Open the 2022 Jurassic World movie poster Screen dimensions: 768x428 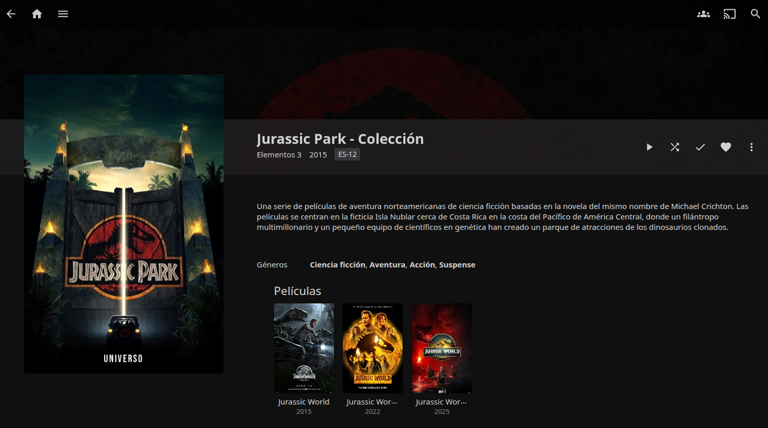(373, 348)
